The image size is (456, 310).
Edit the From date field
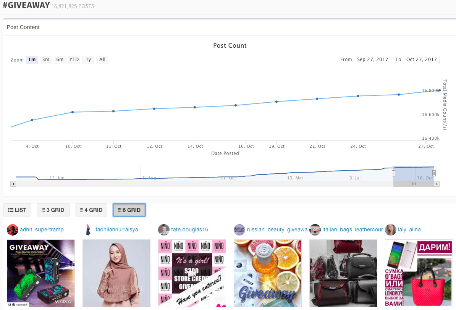coord(373,60)
